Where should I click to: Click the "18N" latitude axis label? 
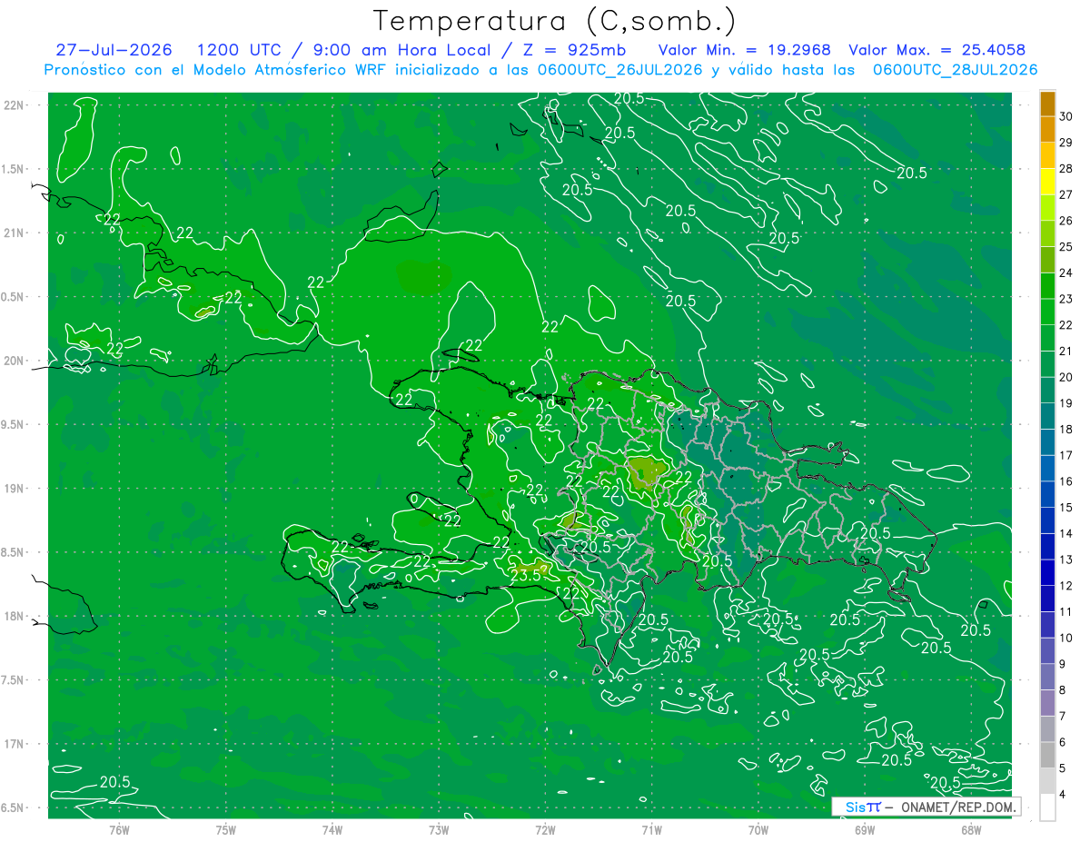click(x=15, y=616)
